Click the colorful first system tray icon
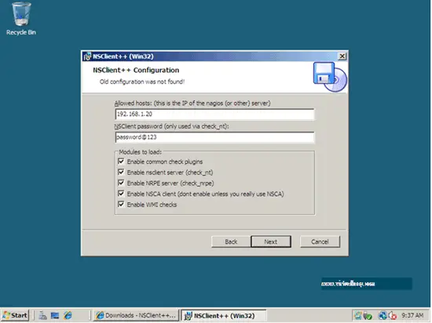 [x=357, y=315]
